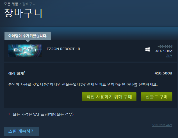The width and height of the screenshot is (178, 138).
Task: Click the 아이템이 추가되었습니다 notification banner
Action: 28,36
